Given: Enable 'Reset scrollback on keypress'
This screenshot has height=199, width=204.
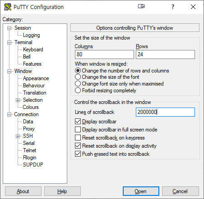Looking at the screenshot, I should (78, 138).
